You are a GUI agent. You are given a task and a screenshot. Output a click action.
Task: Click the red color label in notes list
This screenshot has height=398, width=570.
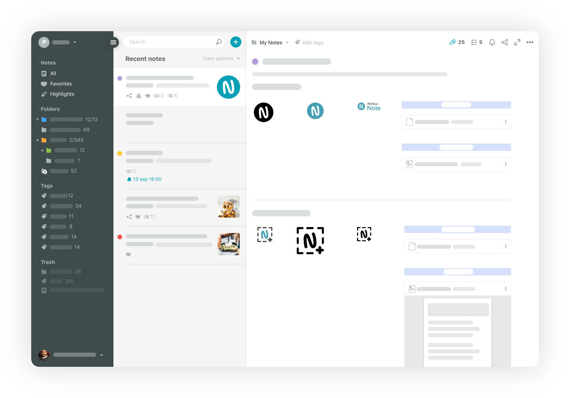tap(120, 237)
